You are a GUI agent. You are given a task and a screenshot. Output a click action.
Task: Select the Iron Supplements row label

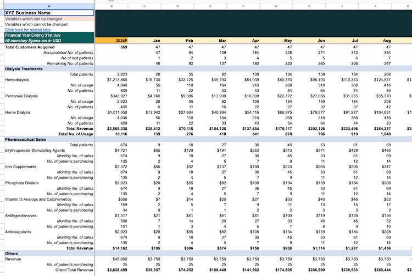pyautogui.click(x=20, y=167)
